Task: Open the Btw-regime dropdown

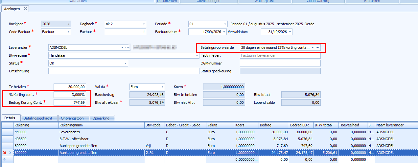Action: click(x=197, y=55)
